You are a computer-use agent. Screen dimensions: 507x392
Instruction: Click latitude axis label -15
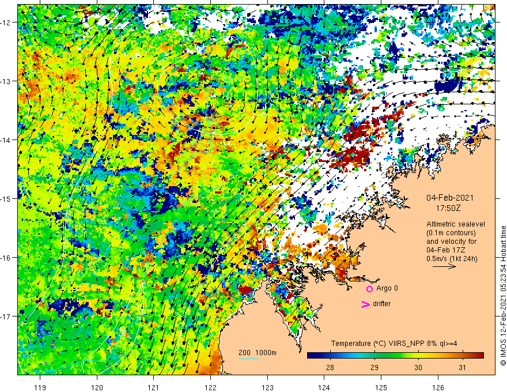[x=6, y=198]
